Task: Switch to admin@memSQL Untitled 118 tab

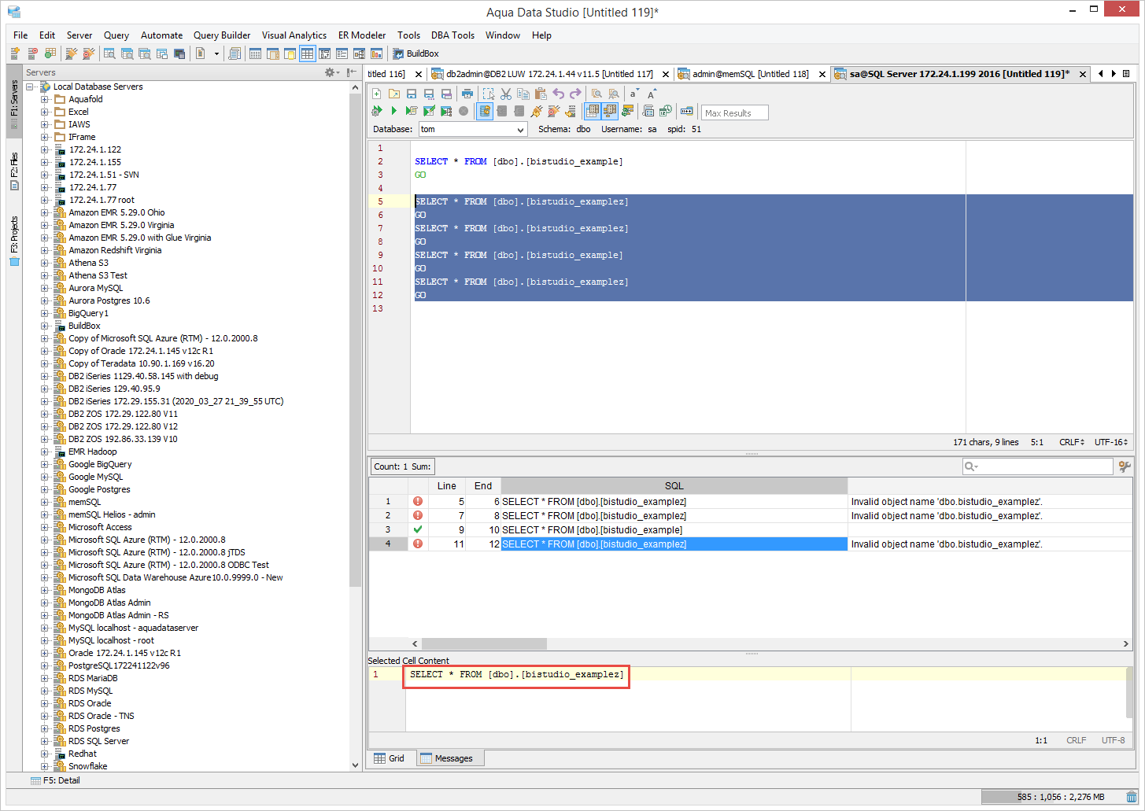Action: pyautogui.click(x=749, y=74)
